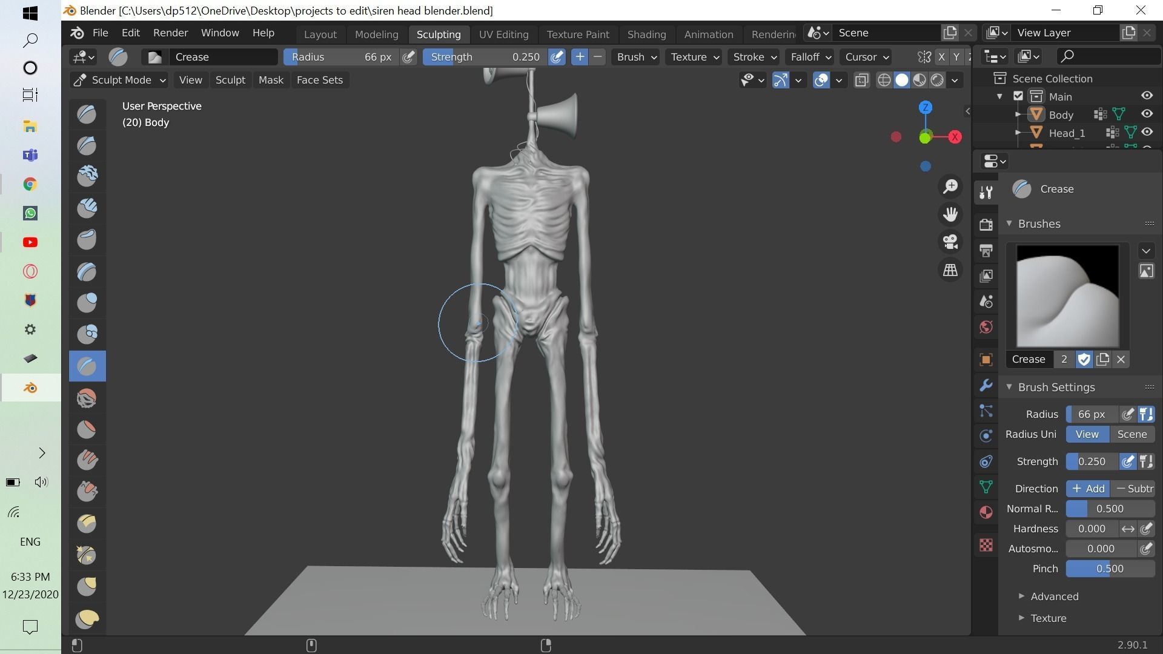Click the X axis navigation gizmo

tap(955, 137)
